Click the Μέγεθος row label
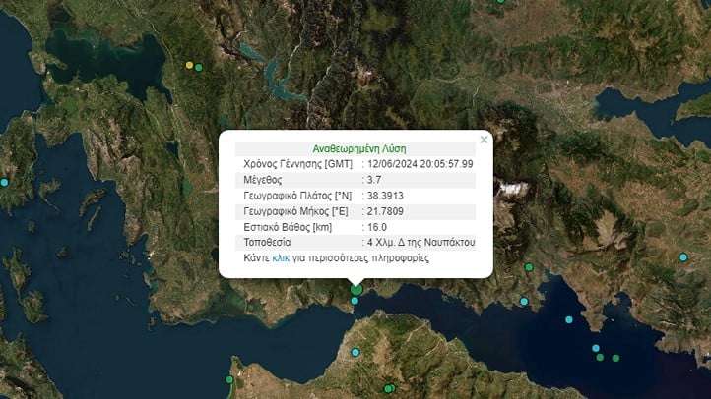711x399 pixels. 262,180
